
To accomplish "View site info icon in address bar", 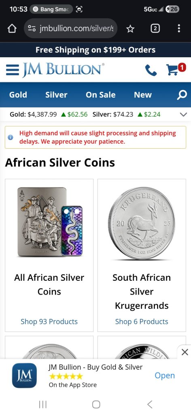I will [x=32, y=28].
